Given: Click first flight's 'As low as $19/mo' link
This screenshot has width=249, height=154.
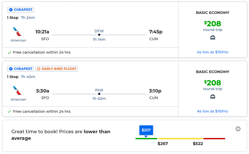Looking at the screenshot, I should click(212, 52).
